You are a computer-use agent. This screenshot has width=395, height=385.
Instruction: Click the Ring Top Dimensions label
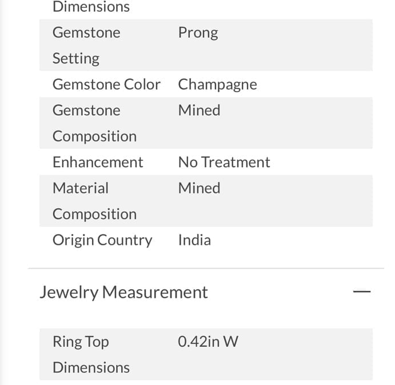tap(91, 354)
